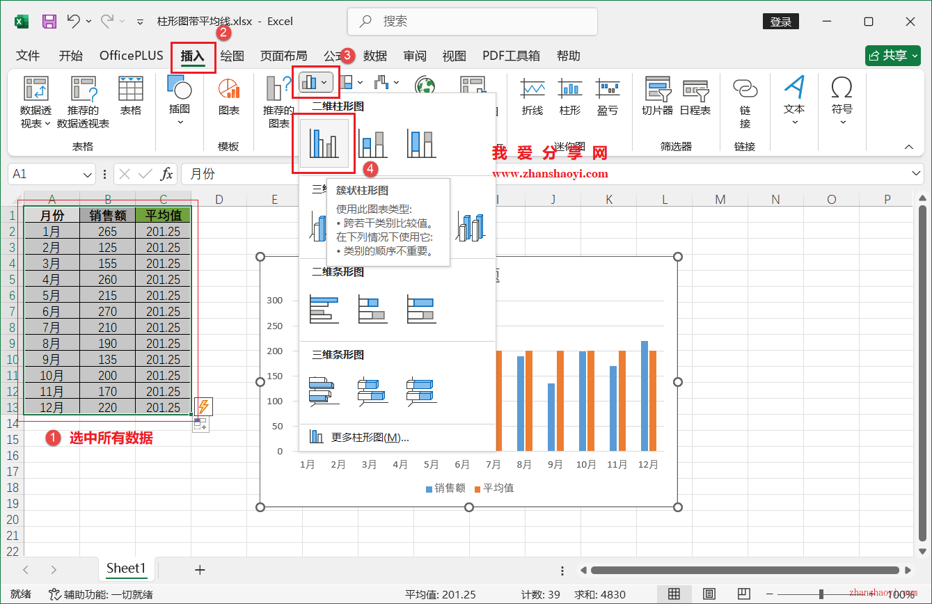Switch to page layout view in status bar
This screenshot has height=604, width=932.
(x=709, y=594)
